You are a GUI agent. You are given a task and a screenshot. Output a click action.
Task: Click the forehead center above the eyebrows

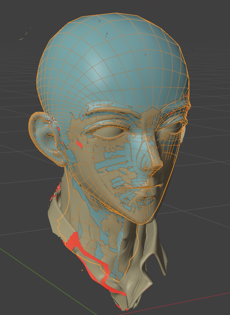click(123, 92)
